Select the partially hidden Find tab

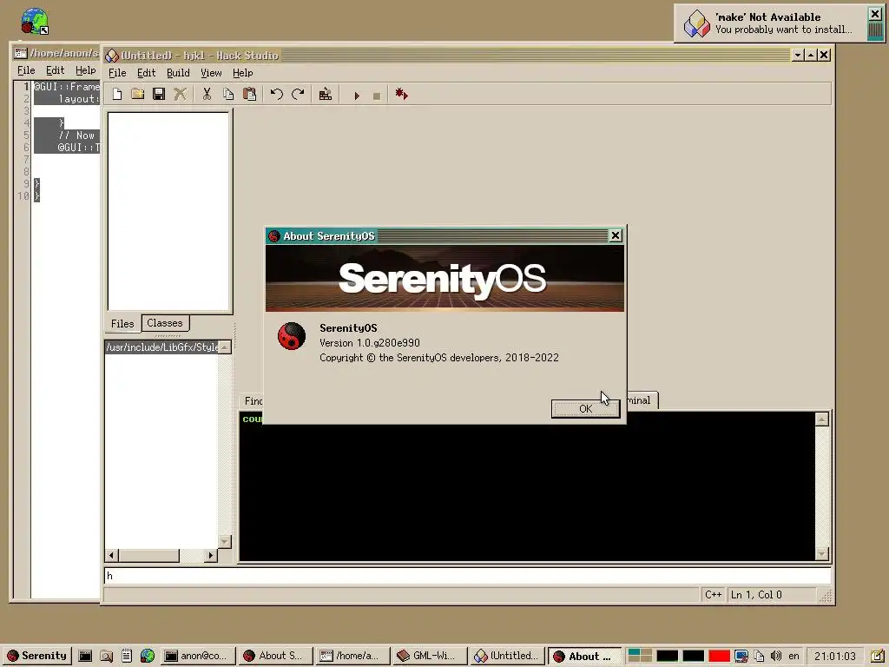253,401
